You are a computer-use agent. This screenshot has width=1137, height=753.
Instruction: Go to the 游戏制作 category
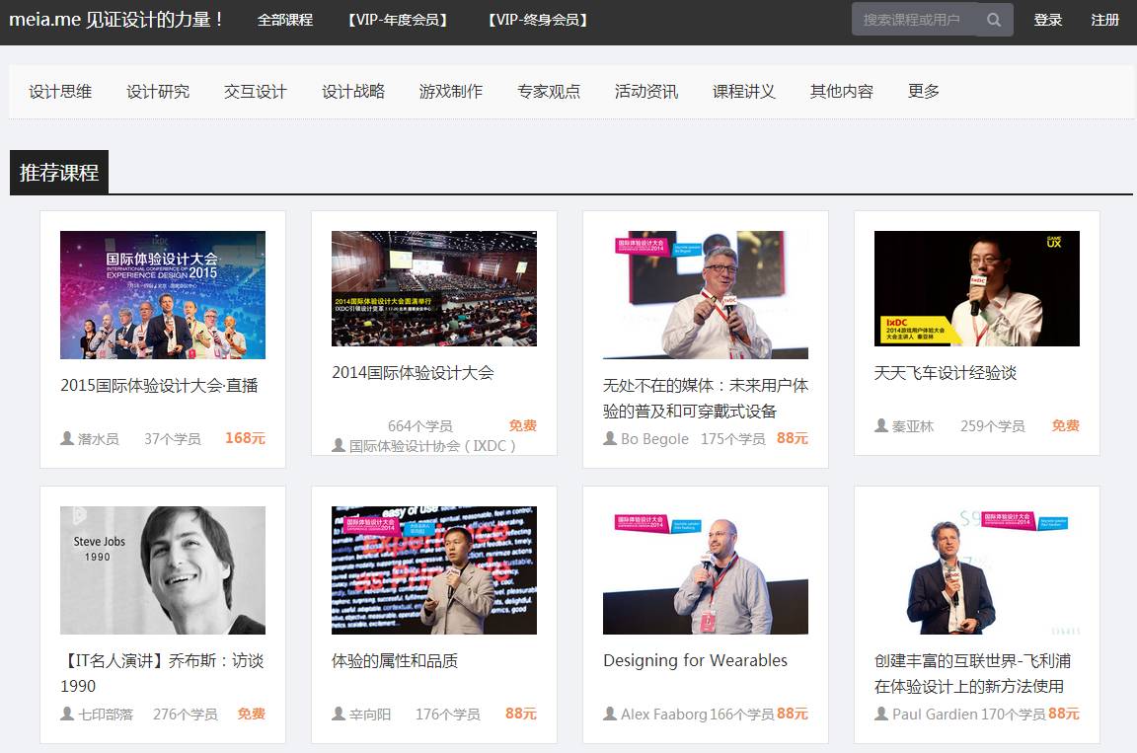coord(450,92)
